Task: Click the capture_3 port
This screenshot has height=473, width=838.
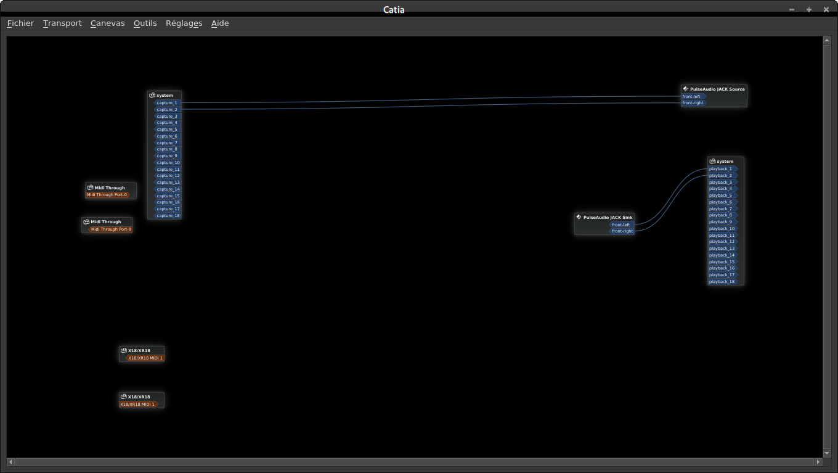Action: 167,117
